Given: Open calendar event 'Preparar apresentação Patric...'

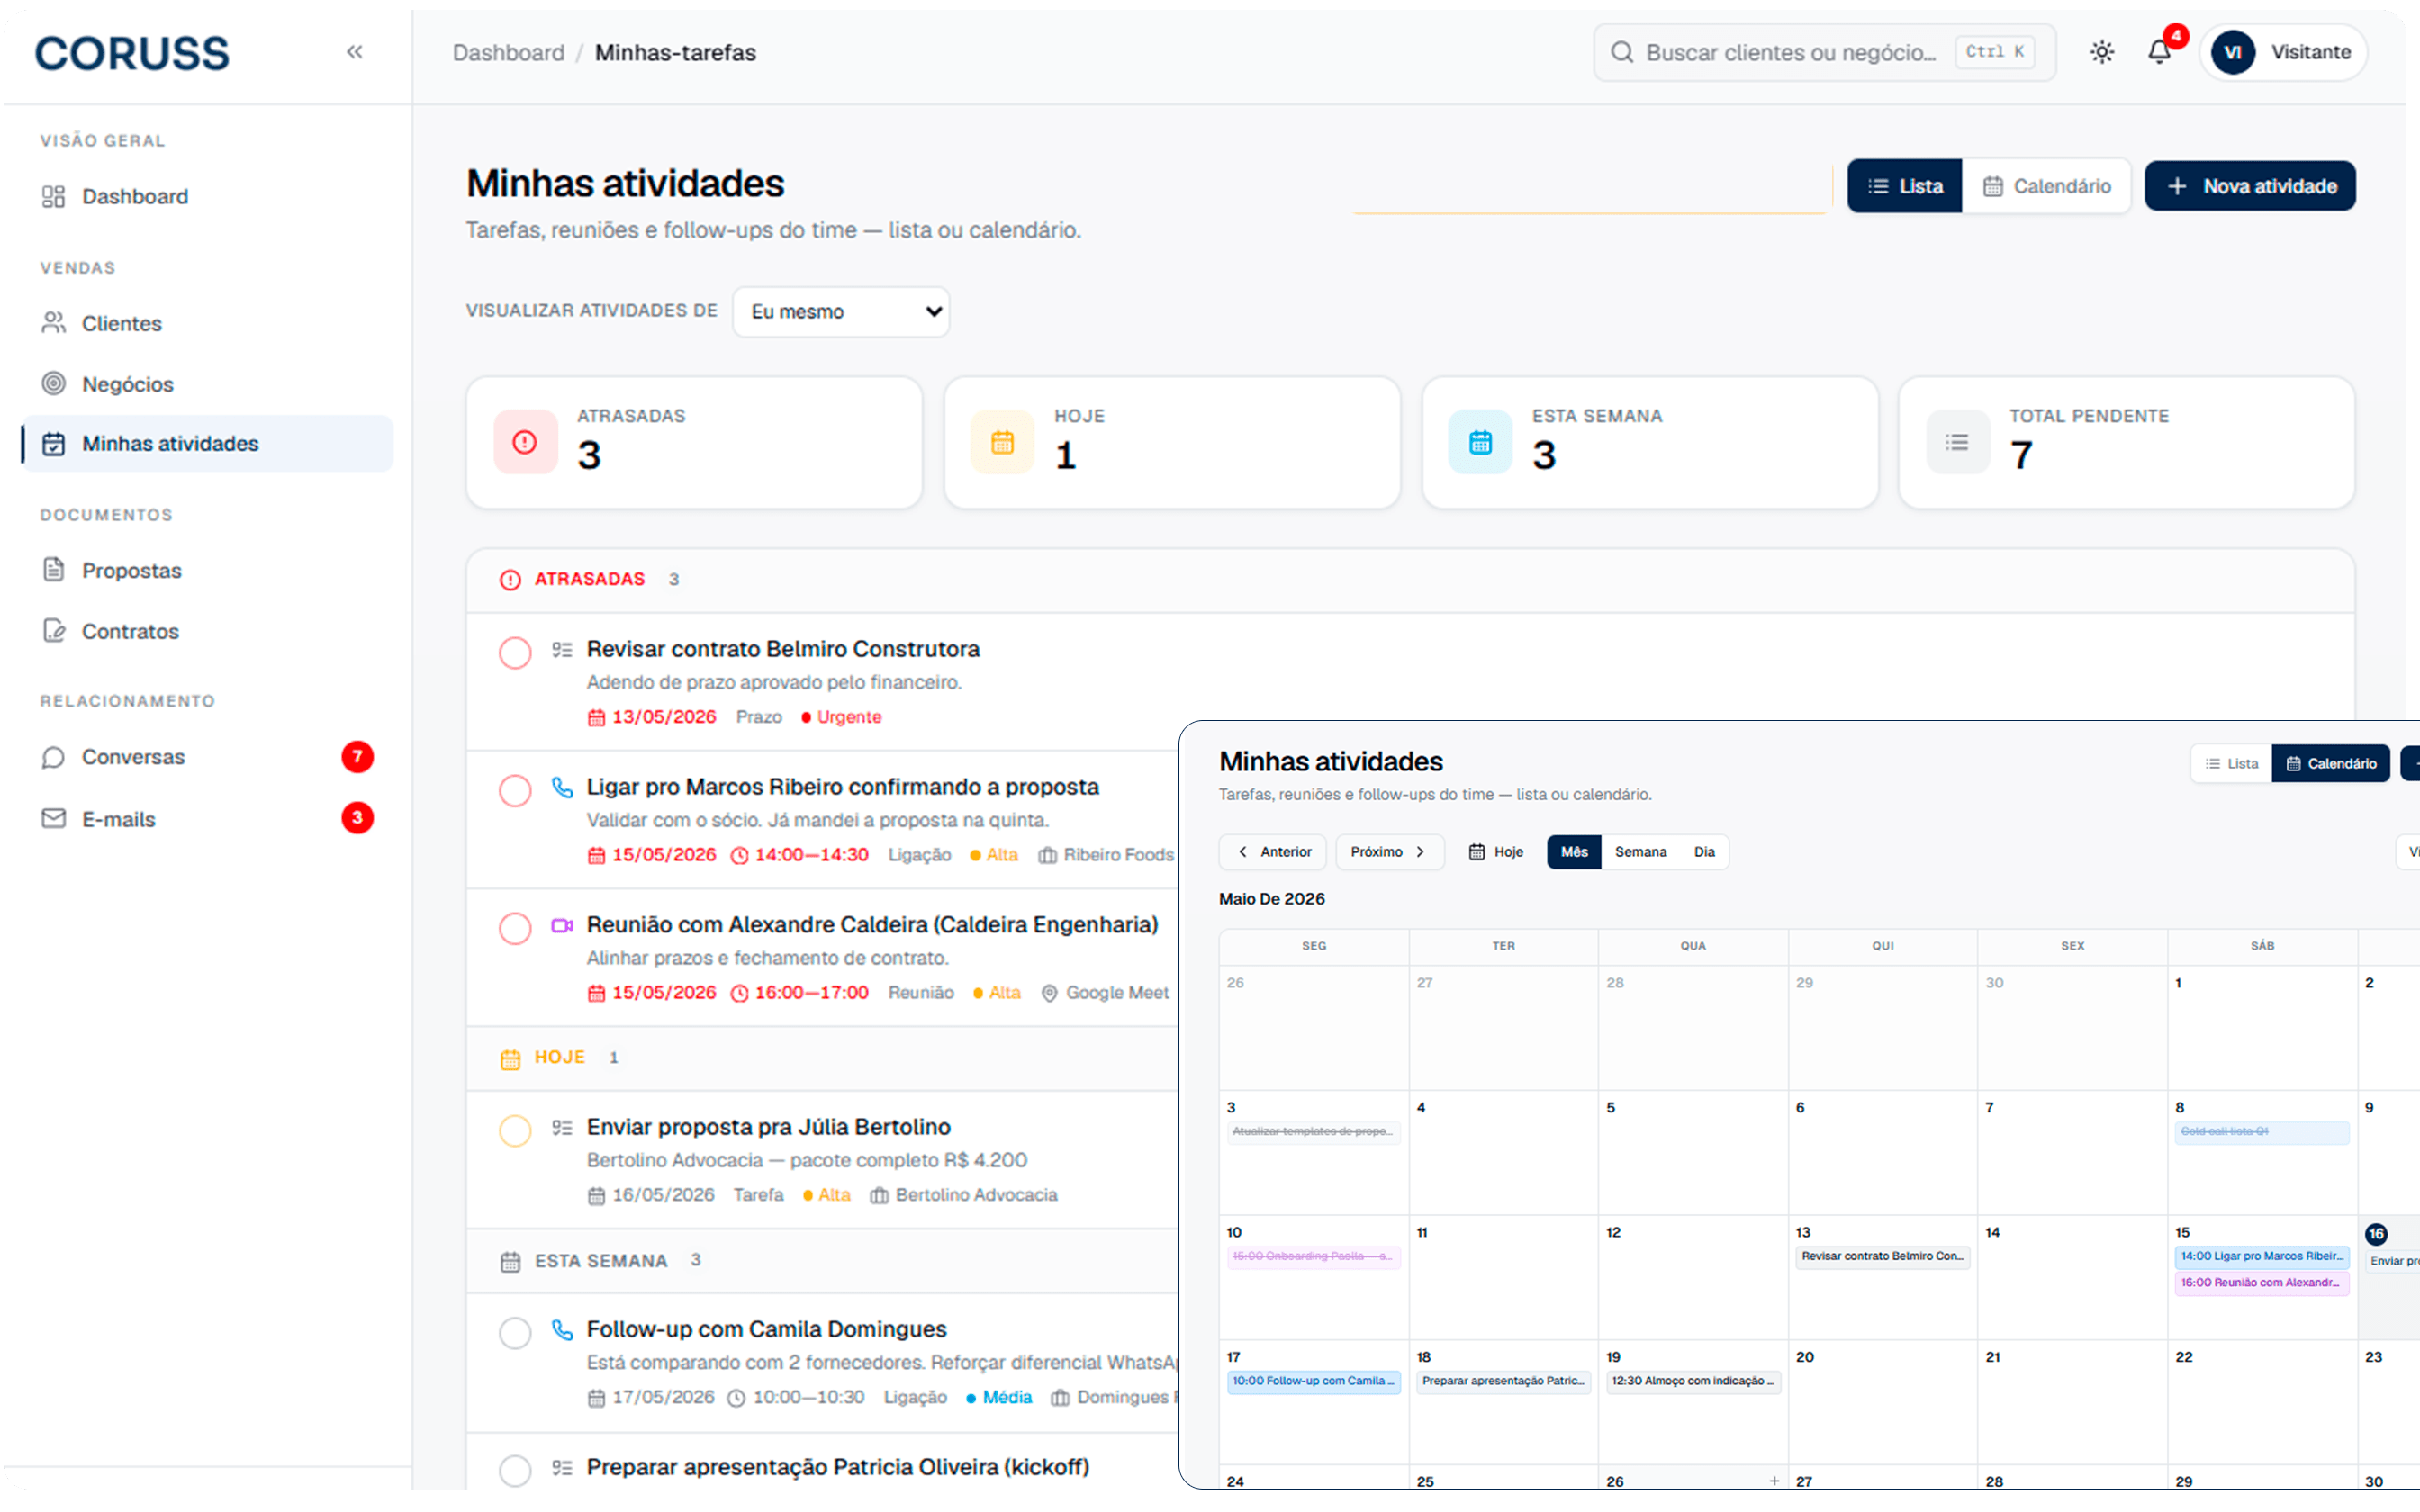Looking at the screenshot, I should tap(1504, 1382).
